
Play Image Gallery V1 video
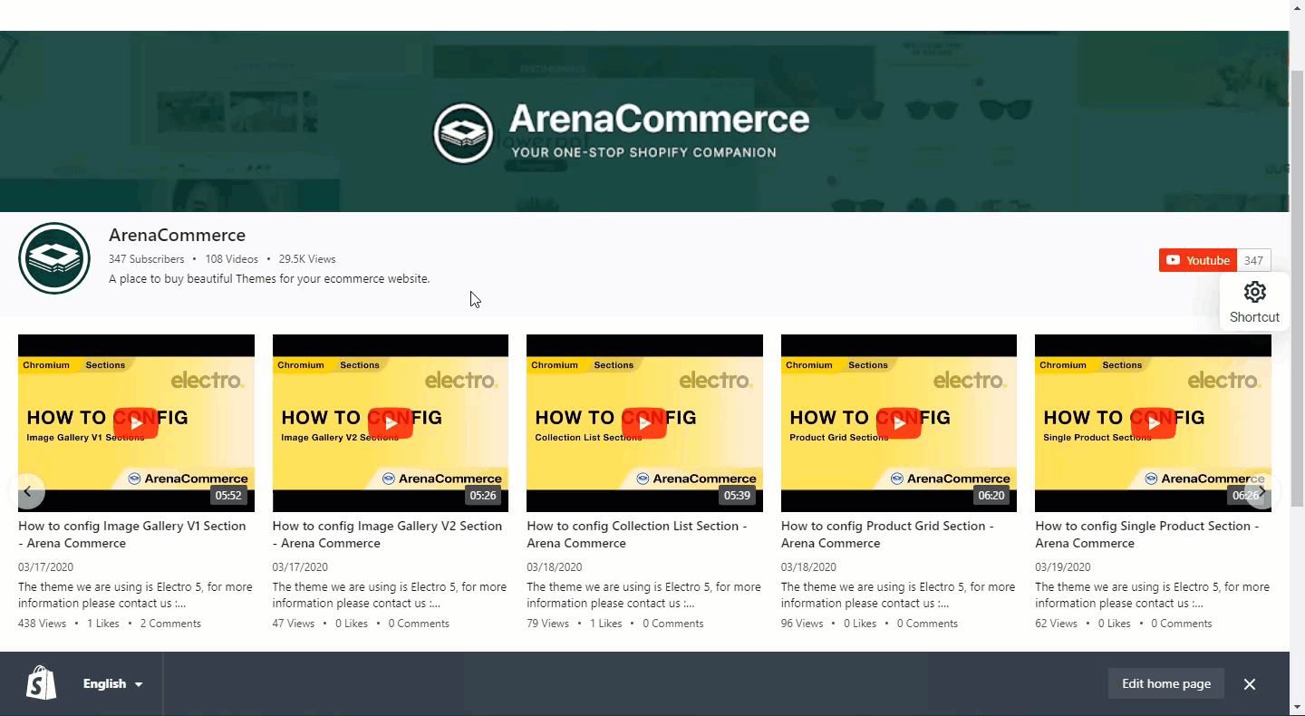click(x=136, y=422)
